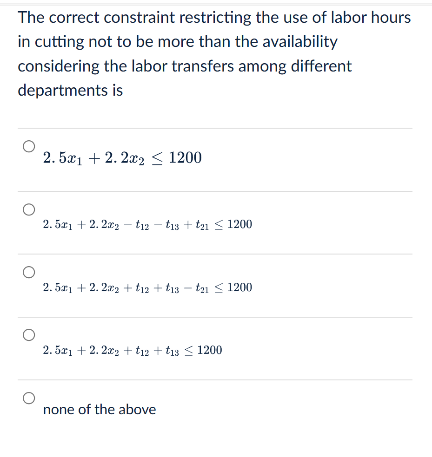Choose the second answer option radio button
The width and height of the screenshot is (432, 457).
pyautogui.click(x=29, y=209)
